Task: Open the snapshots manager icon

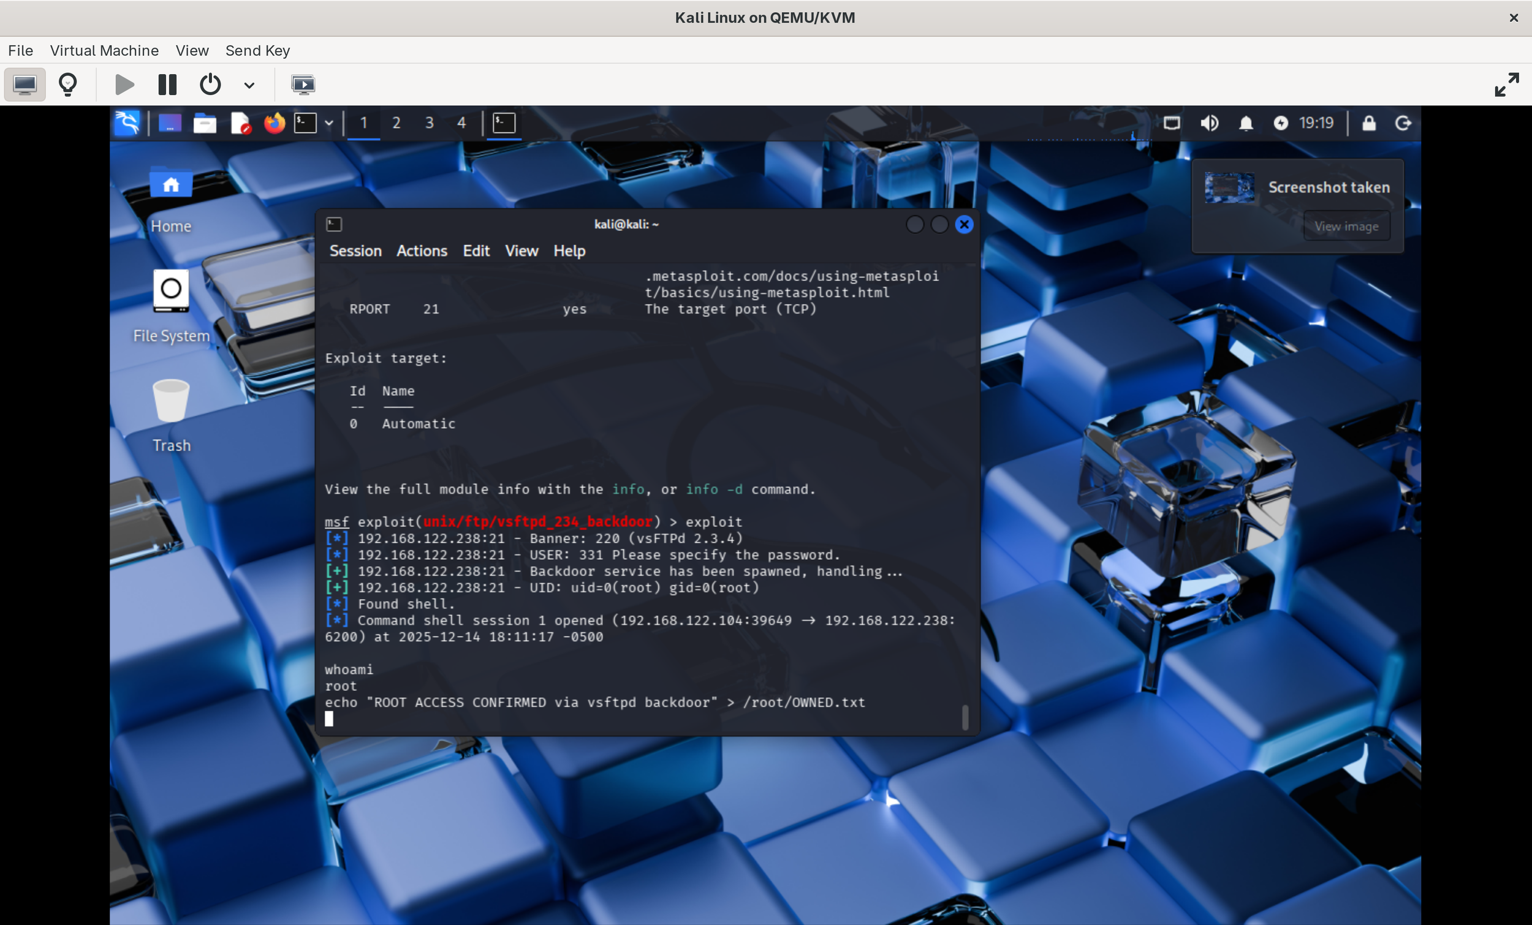Action: (303, 84)
